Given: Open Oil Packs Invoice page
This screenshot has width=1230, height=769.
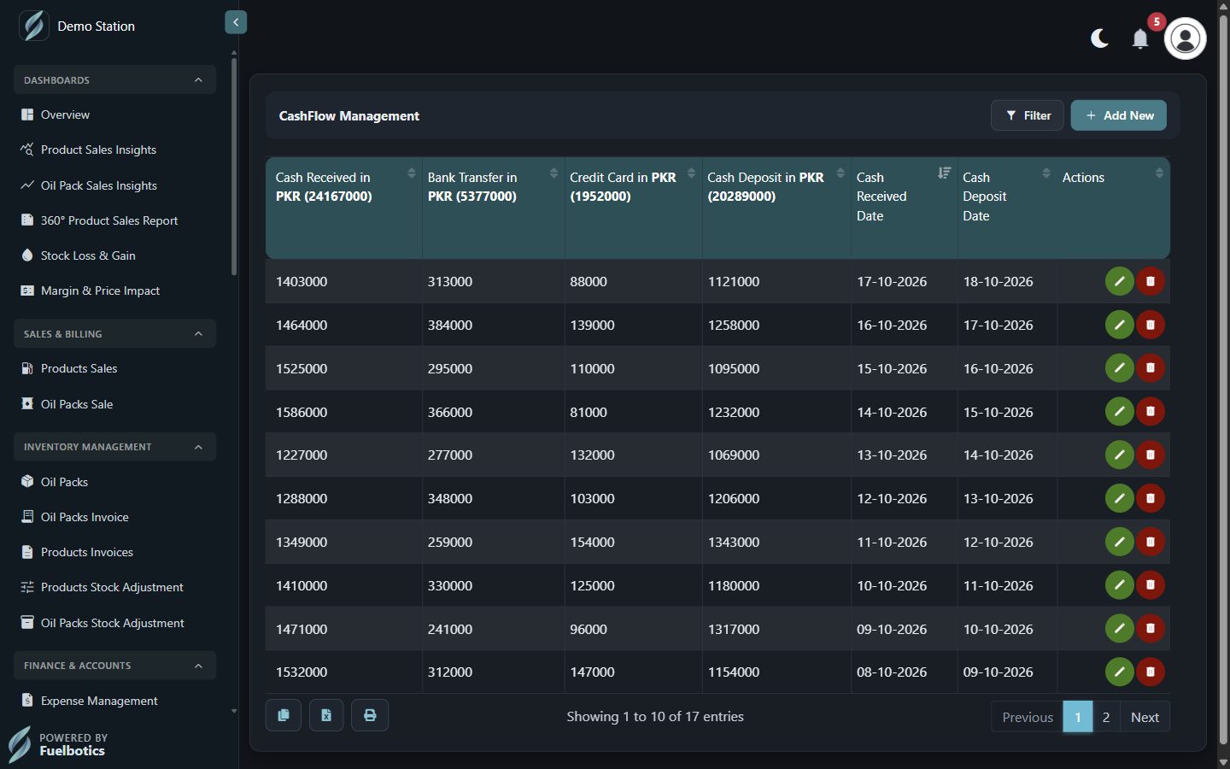Looking at the screenshot, I should point(85,517).
